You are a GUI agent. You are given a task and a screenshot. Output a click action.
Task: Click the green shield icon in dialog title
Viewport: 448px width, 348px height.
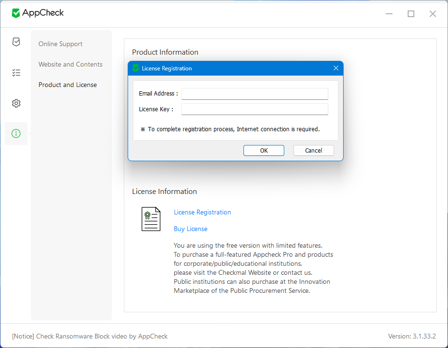tap(136, 68)
